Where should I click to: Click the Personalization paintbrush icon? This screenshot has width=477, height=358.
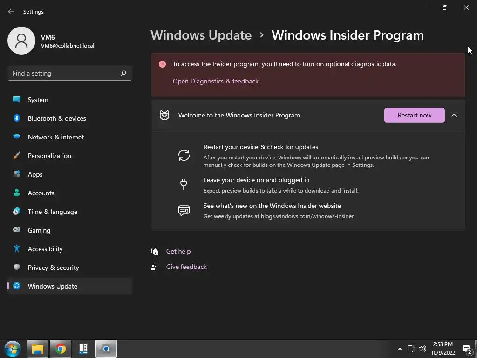coord(17,156)
